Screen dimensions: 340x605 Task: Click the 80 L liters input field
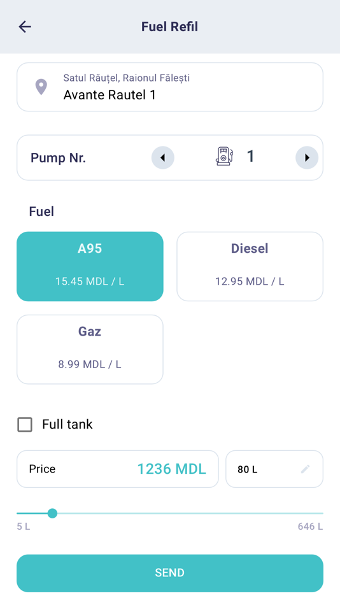(274, 469)
